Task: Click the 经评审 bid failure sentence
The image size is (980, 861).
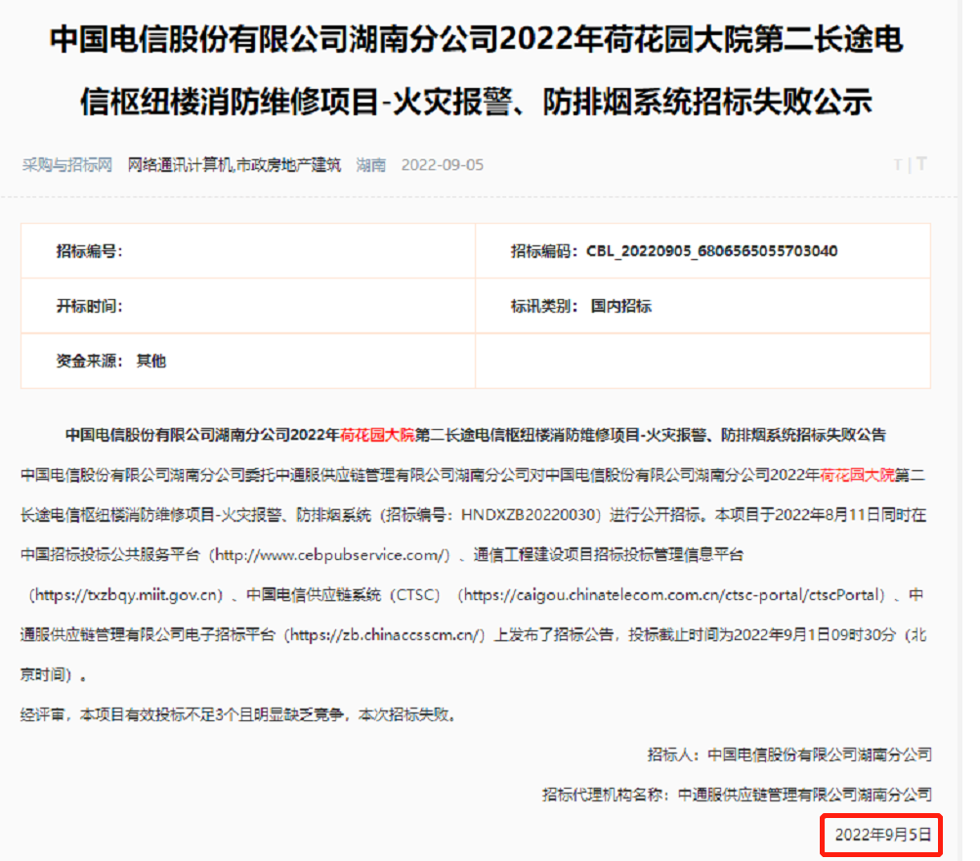Action: tap(238, 714)
